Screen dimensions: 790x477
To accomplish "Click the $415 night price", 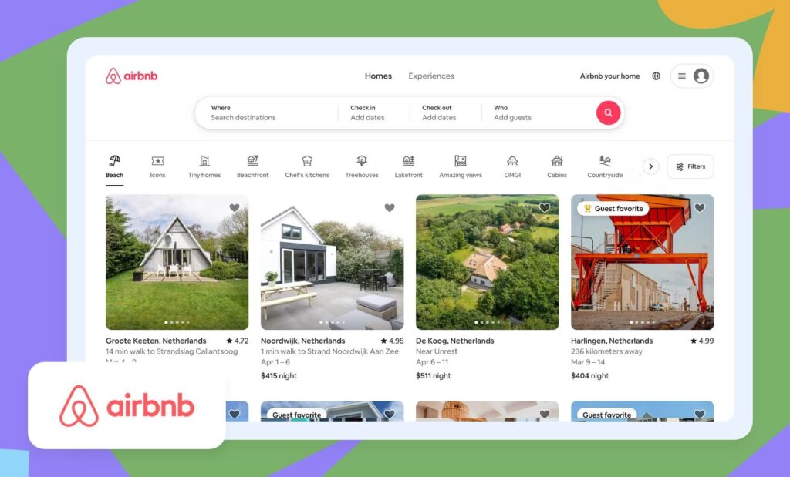I will click(x=279, y=375).
